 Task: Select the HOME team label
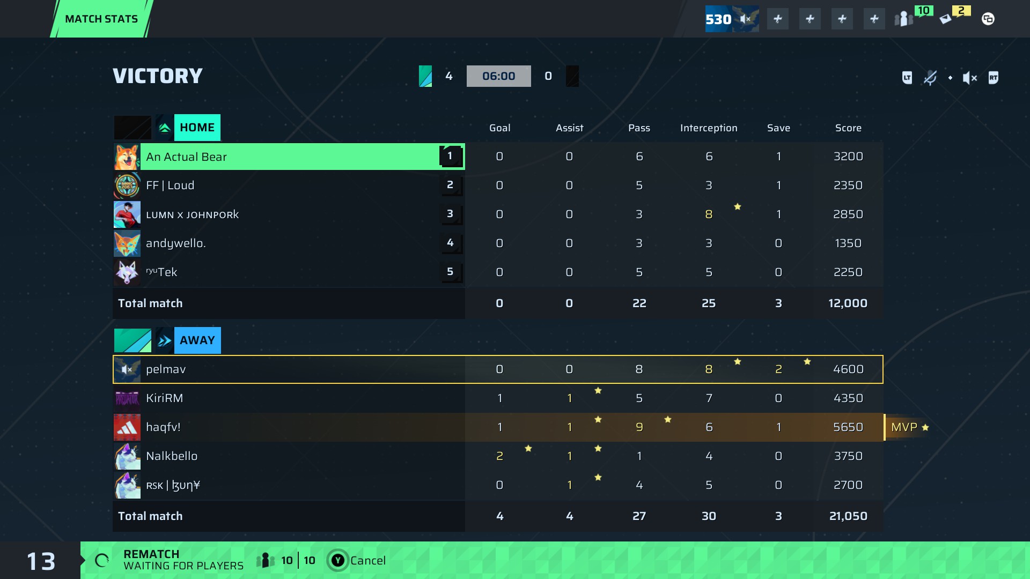[197, 128]
